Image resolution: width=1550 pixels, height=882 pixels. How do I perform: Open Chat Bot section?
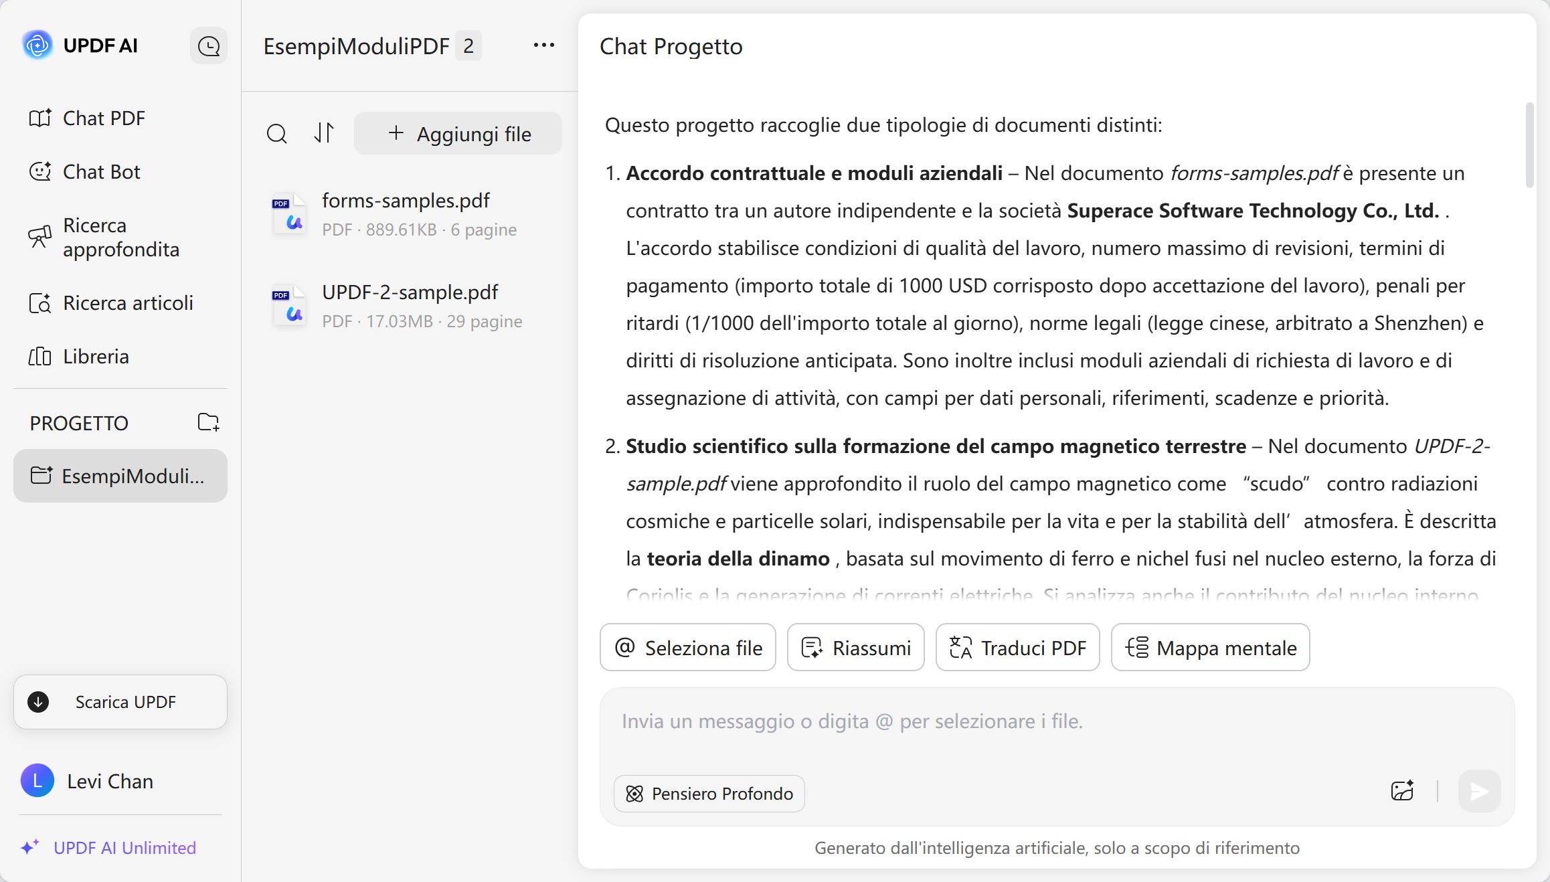point(101,172)
